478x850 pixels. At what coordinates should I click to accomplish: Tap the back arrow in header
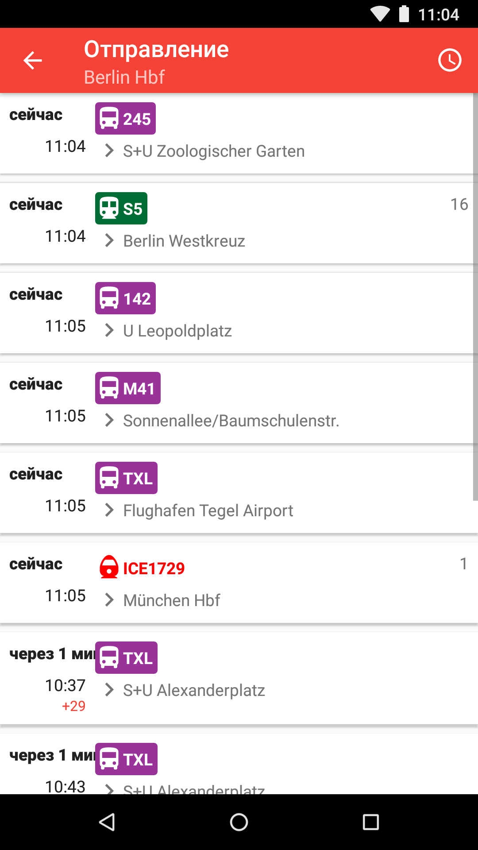33,60
